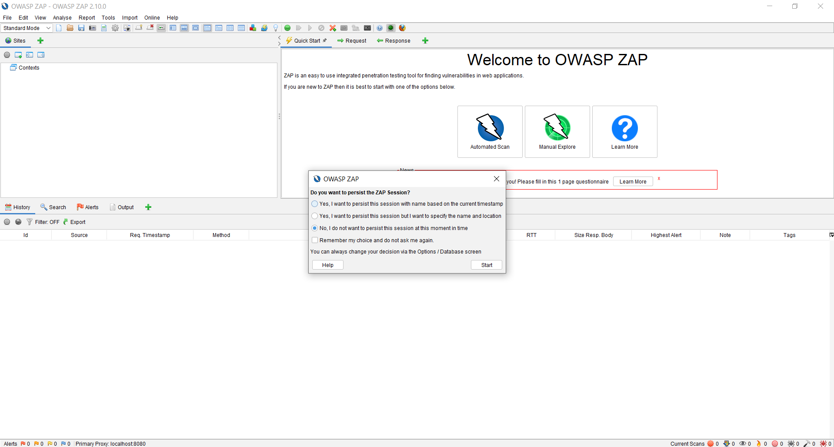This screenshot has height=447, width=834.
Task: Open the Standard Mode dropdown
Action: [27, 28]
